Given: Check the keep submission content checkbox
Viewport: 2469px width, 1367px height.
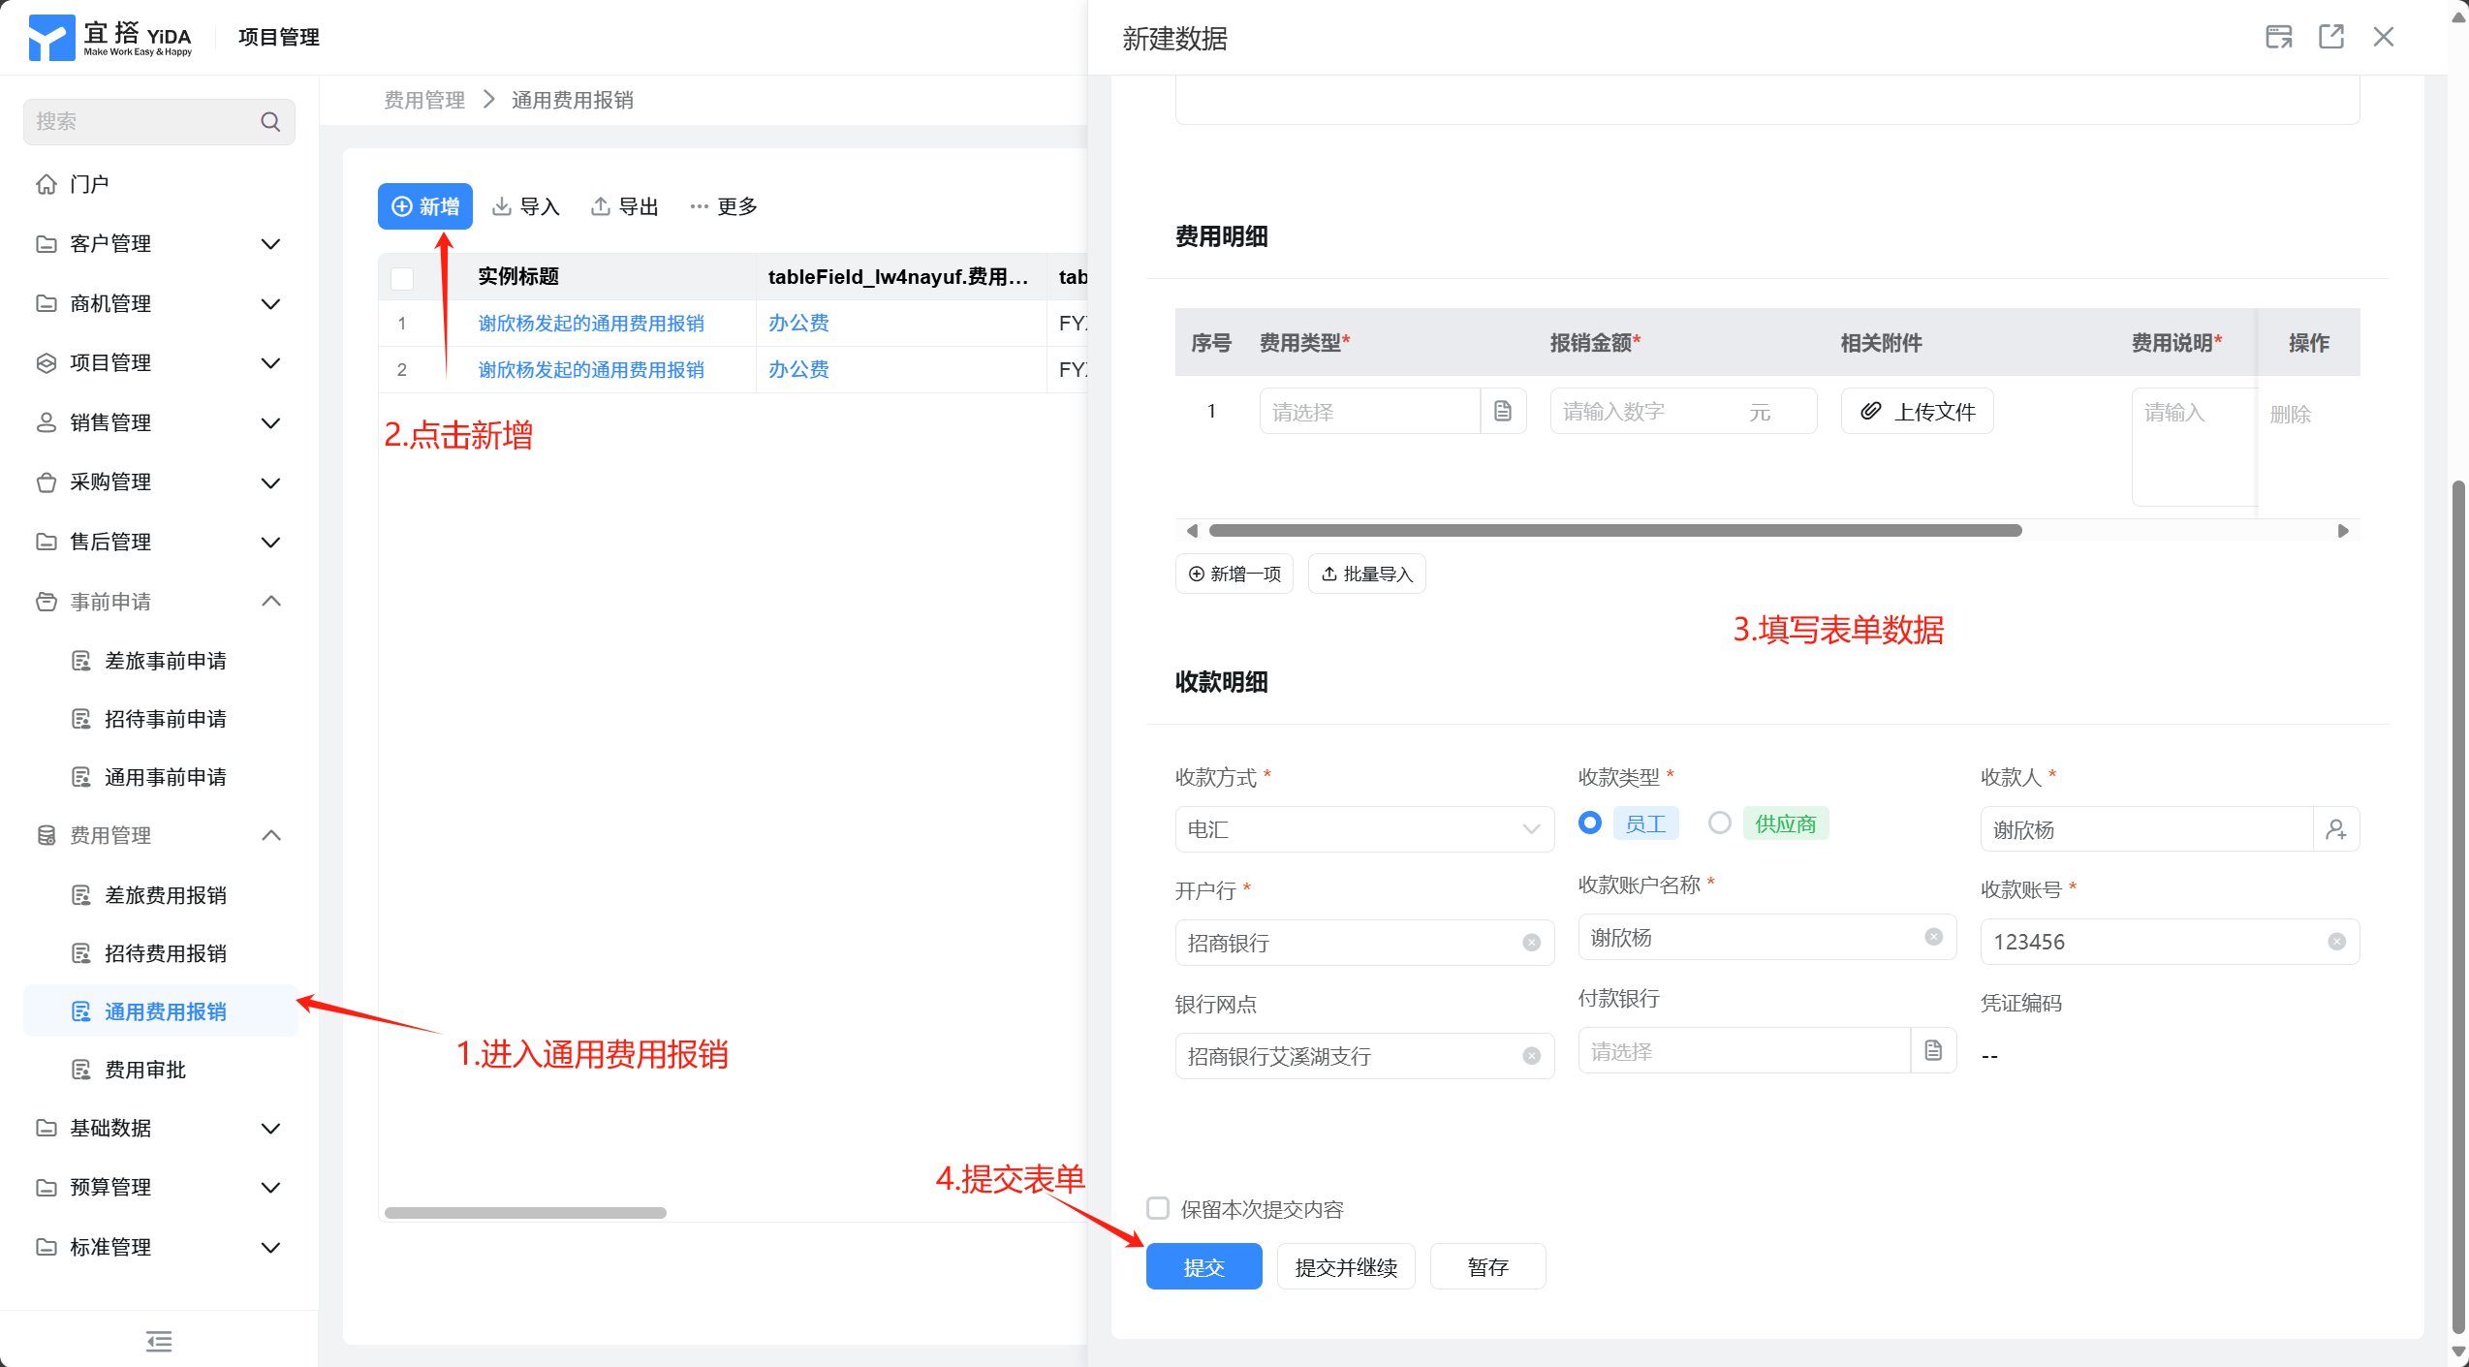Looking at the screenshot, I should pyautogui.click(x=1158, y=1208).
